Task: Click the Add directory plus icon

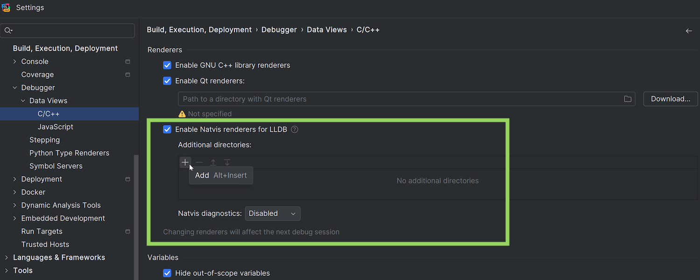Action: pyautogui.click(x=185, y=162)
